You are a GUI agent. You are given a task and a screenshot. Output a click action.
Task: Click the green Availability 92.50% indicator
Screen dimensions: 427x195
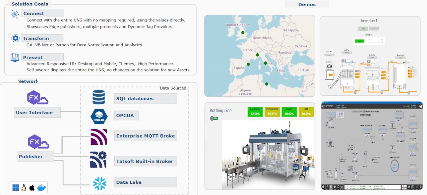[255, 112]
